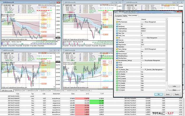Screen dimensions: 185x116
Task: Click the M1_Enabled boolean icon
Action: [117, 74]
